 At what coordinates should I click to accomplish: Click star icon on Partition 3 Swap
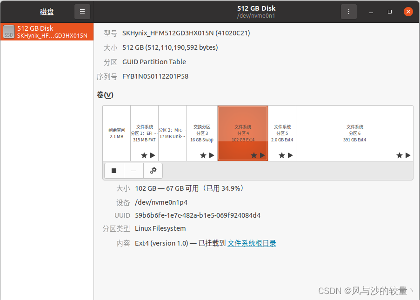coord(203,155)
